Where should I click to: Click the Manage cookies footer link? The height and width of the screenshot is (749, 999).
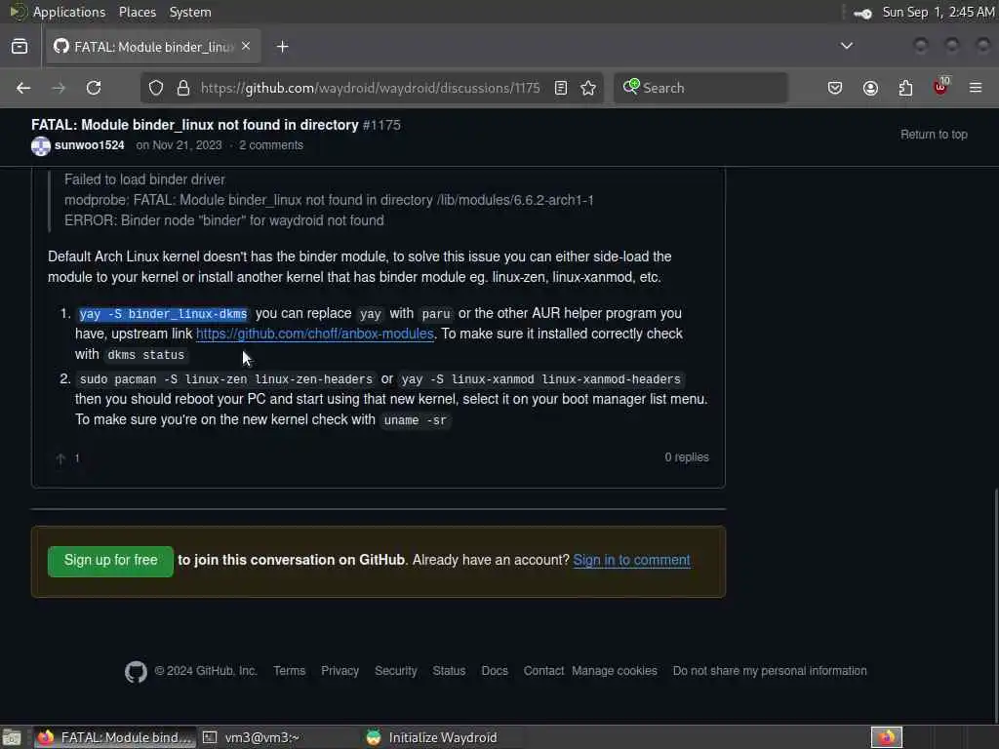[615, 671]
